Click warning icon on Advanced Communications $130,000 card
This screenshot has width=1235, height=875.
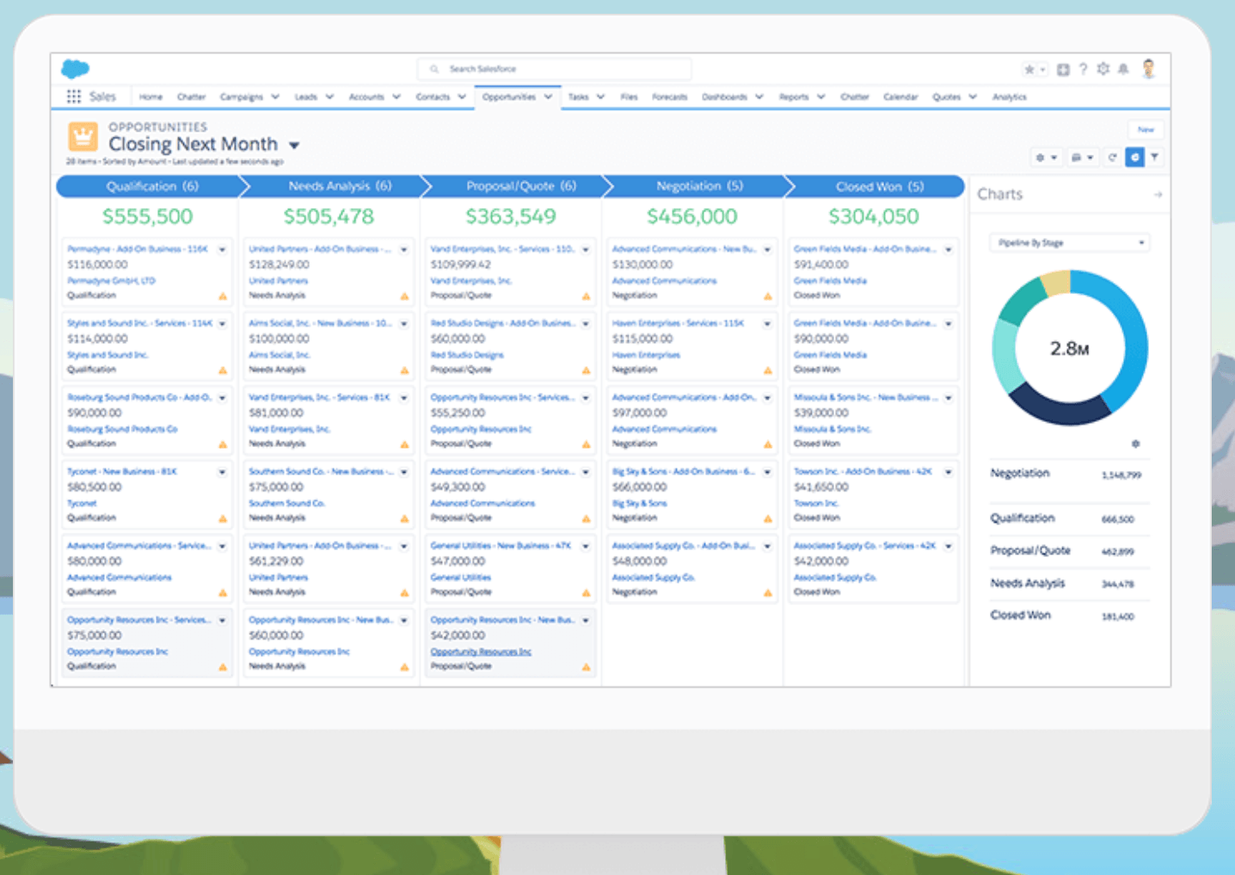pyautogui.click(x=767, y=296)
